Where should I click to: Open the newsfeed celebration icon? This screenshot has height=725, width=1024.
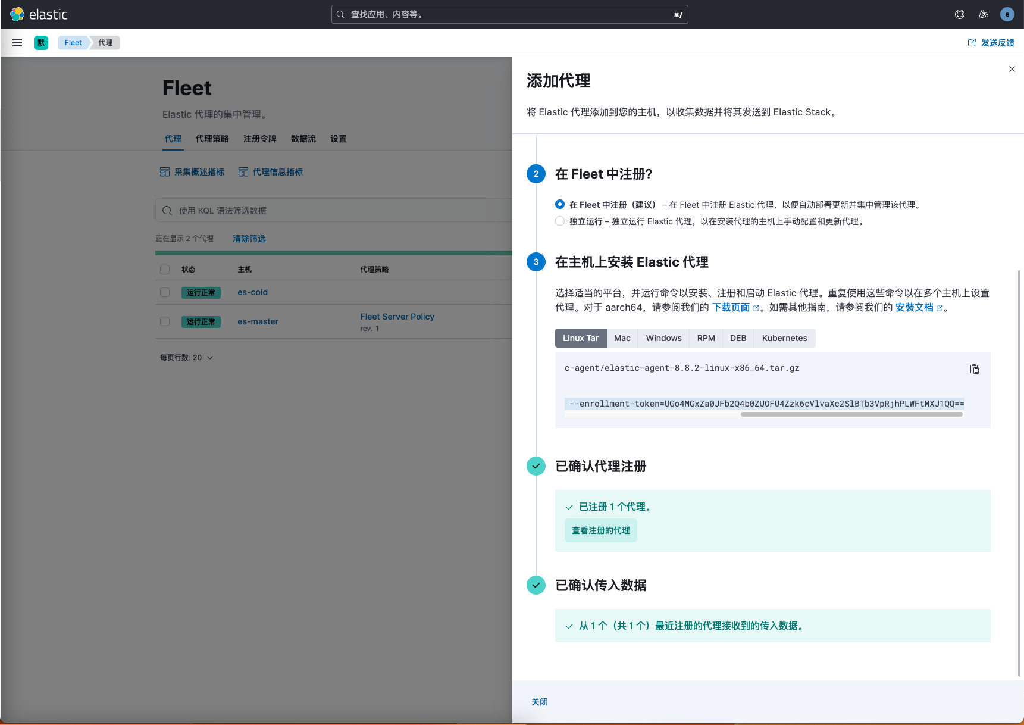984,14
